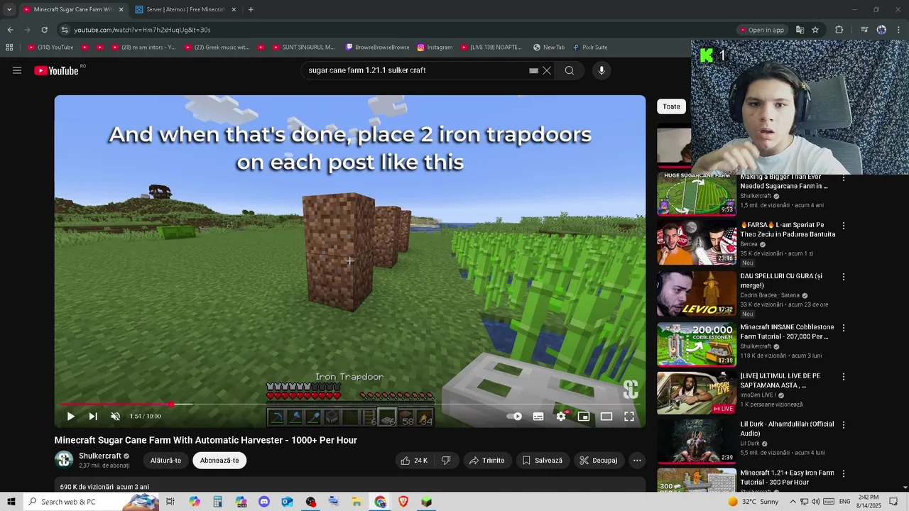Open options menu for 'DAU SPELLURI CU GURA'
909x511 pixels.
(844, 277)
